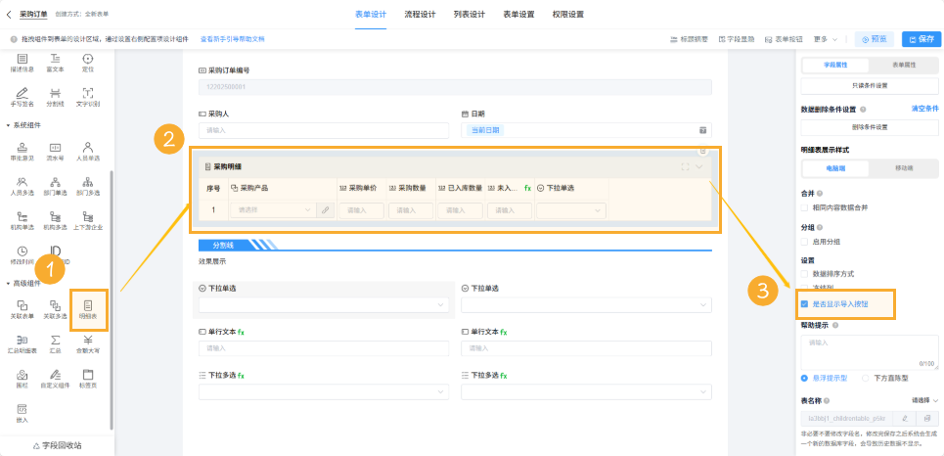This screenshot has width=944, height=456.
Task: Open 下拉单选 dropdown inside the detail table
Action: click(x=571, y=210)
